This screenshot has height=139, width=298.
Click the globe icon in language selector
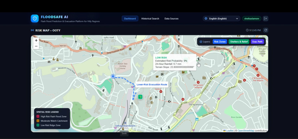(x=206, y=18)
